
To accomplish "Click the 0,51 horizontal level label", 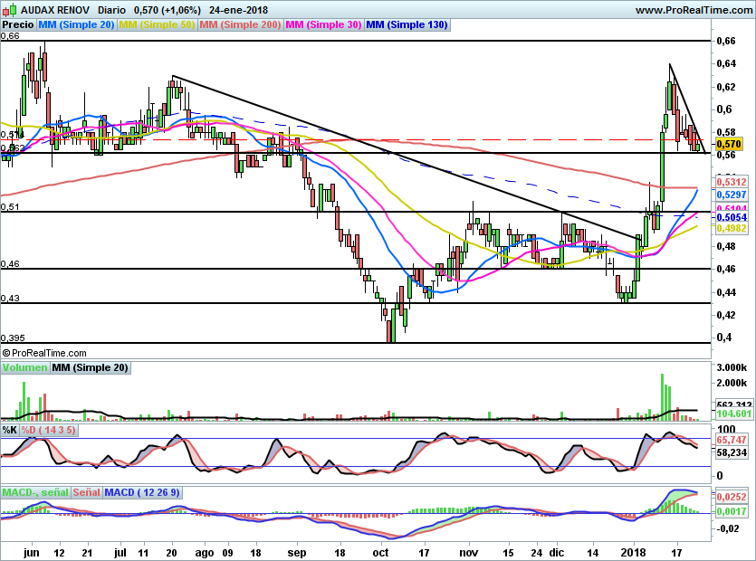I will click(10, 206).
